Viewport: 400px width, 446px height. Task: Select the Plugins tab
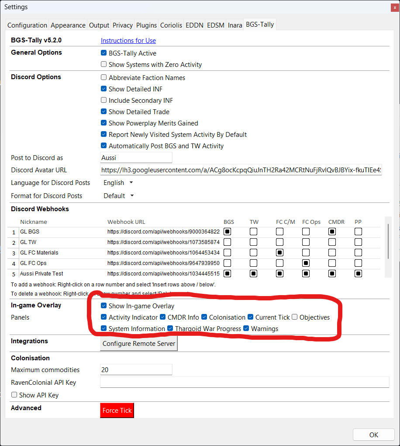(146, 25)
